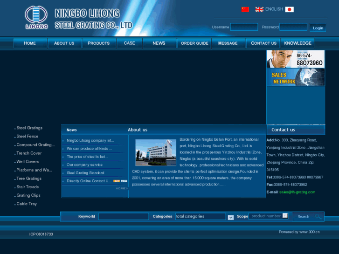Open the ORDER GUIDE page
The width and height of the screenshot is (339, 254).
point(194,43)
